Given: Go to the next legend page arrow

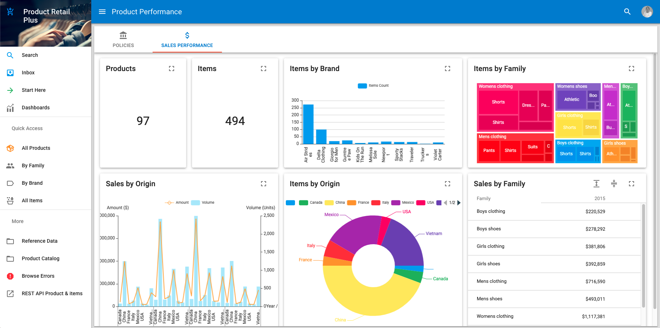Looking at the screenshot, I should coord(459,203).
